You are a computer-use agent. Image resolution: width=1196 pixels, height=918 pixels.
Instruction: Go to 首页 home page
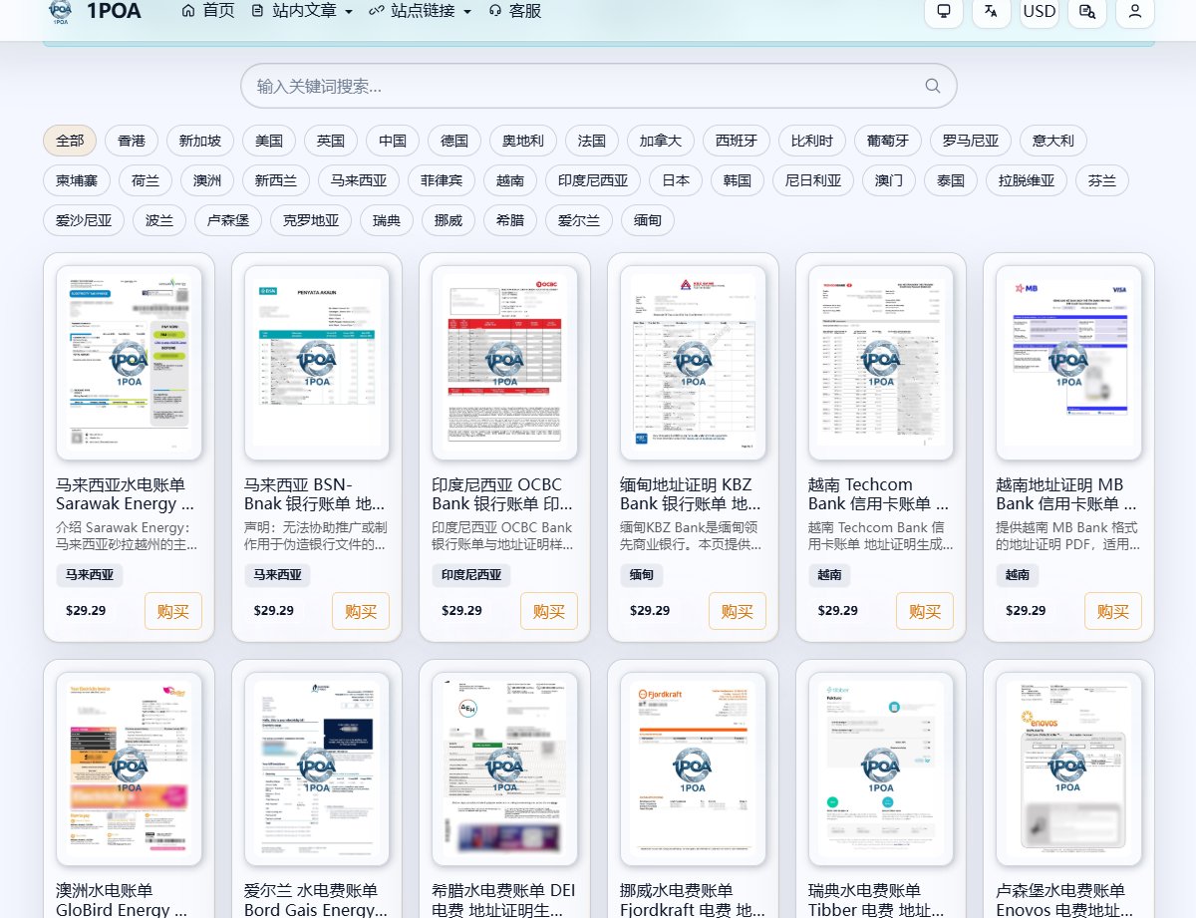coord(208,11)
